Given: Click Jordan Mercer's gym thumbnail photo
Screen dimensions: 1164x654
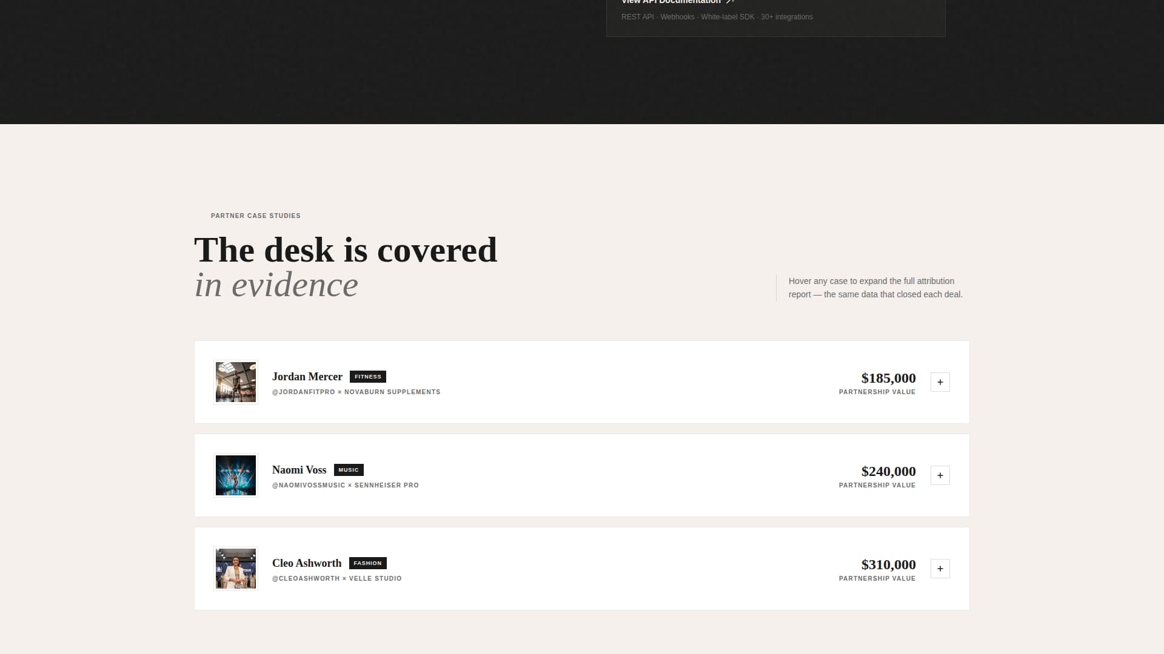Looking at the screenshot, I should point(236,382).
